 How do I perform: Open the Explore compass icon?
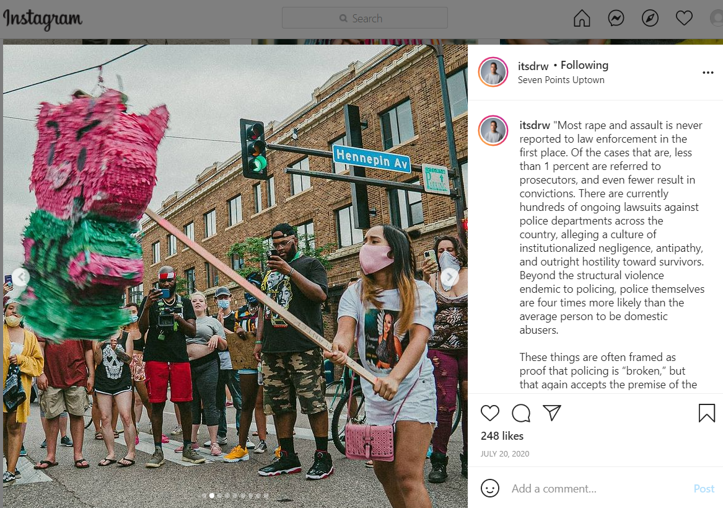pos(650,19)
